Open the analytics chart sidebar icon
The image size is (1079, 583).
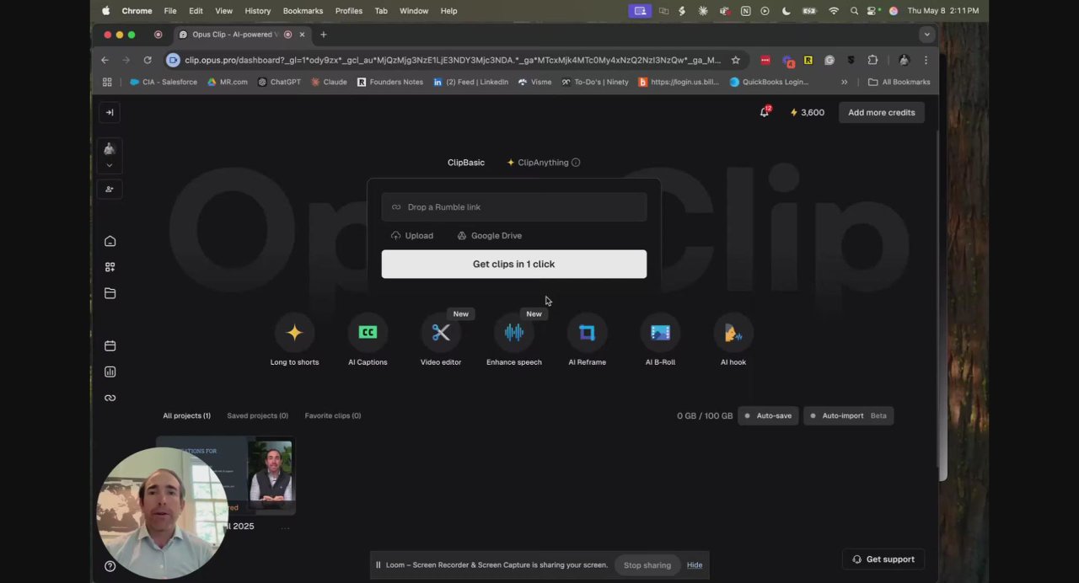(x=110, y=372)
